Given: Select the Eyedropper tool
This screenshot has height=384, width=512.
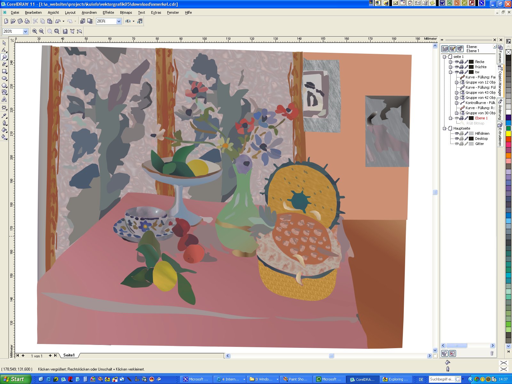Looking at the screenshot, I should coord(4,116).
